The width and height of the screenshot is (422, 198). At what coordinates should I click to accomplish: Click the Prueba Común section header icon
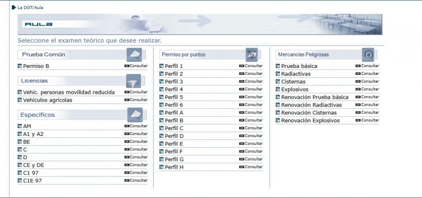(134, 54)
